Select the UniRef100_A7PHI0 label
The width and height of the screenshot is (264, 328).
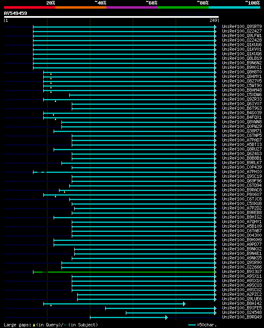click(242, 172)
